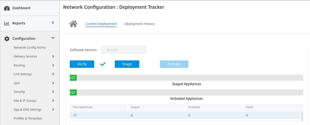Image resolution: width=310 pixels, height=125 pixels.
Task: Switch to Current Deployment tab
Action: coord(101,24)
